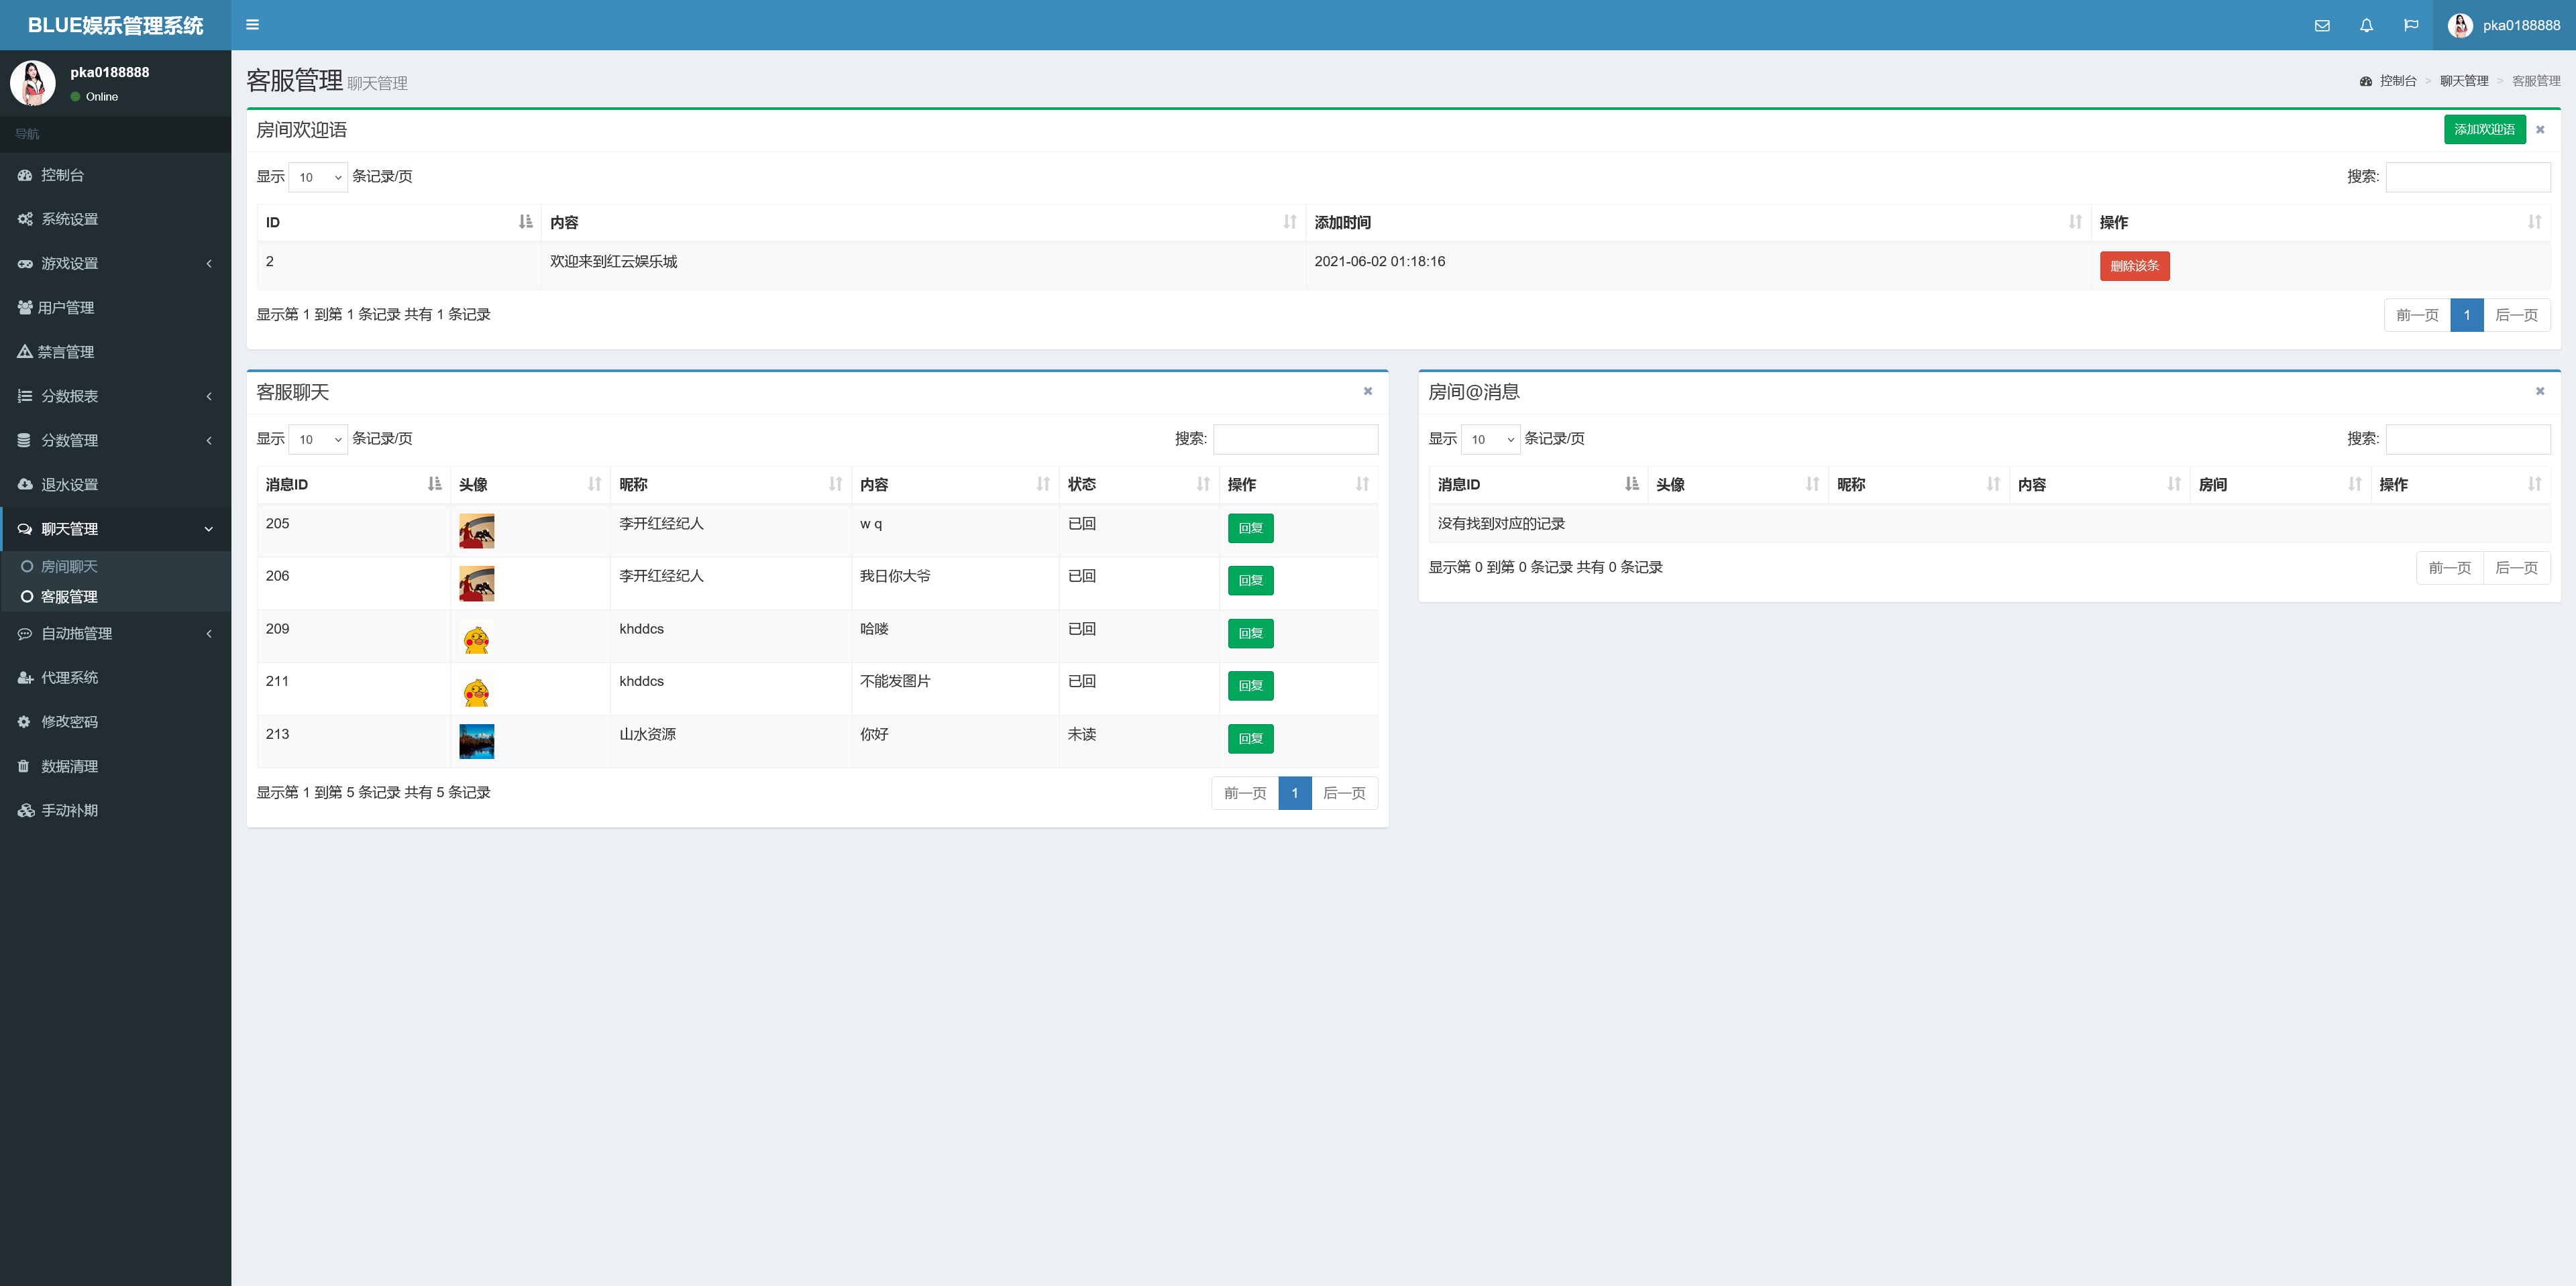Open records-per-page dropdown in 客服聊天 panel
Viewport: 2576px width, 1286px height.
coord(318,440)
